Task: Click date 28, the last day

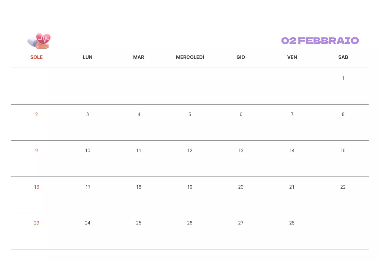Action: click(292, 223)
